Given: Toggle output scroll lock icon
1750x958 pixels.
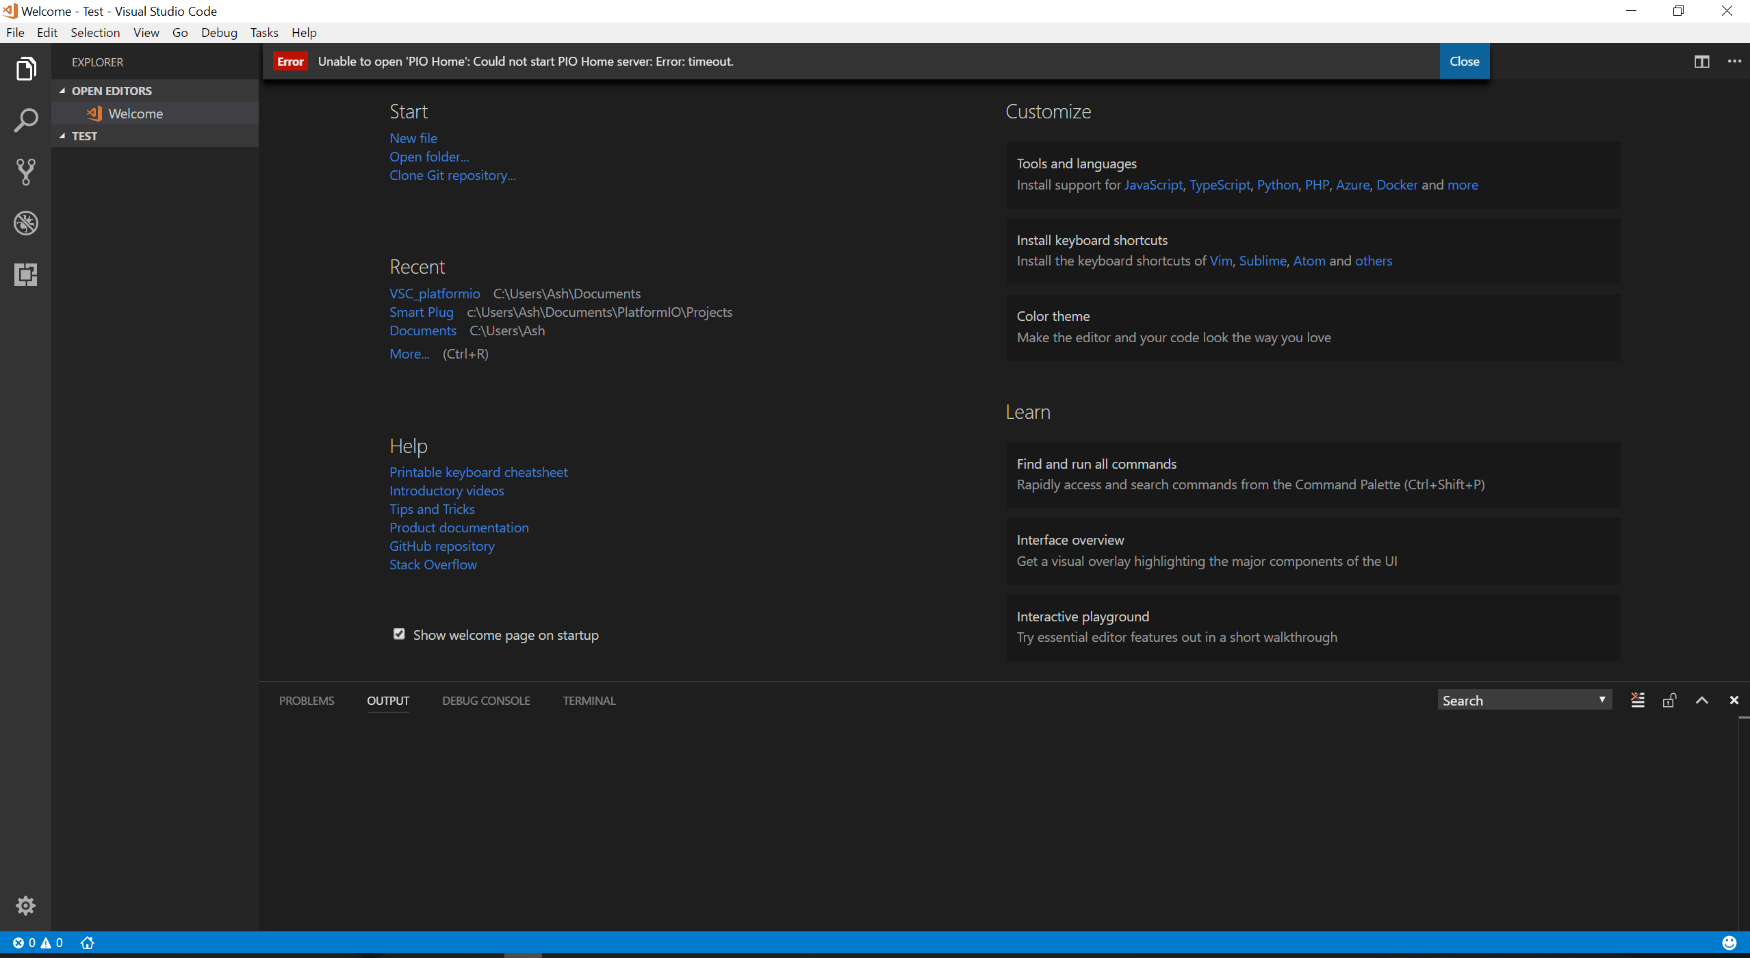Looking at the screenshot, I should click(1669, 700).
